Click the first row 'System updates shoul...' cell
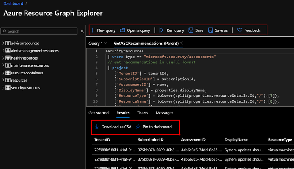The width and height of the screenshot is (294, 169). pyautogui.click(x=245, y=150)
